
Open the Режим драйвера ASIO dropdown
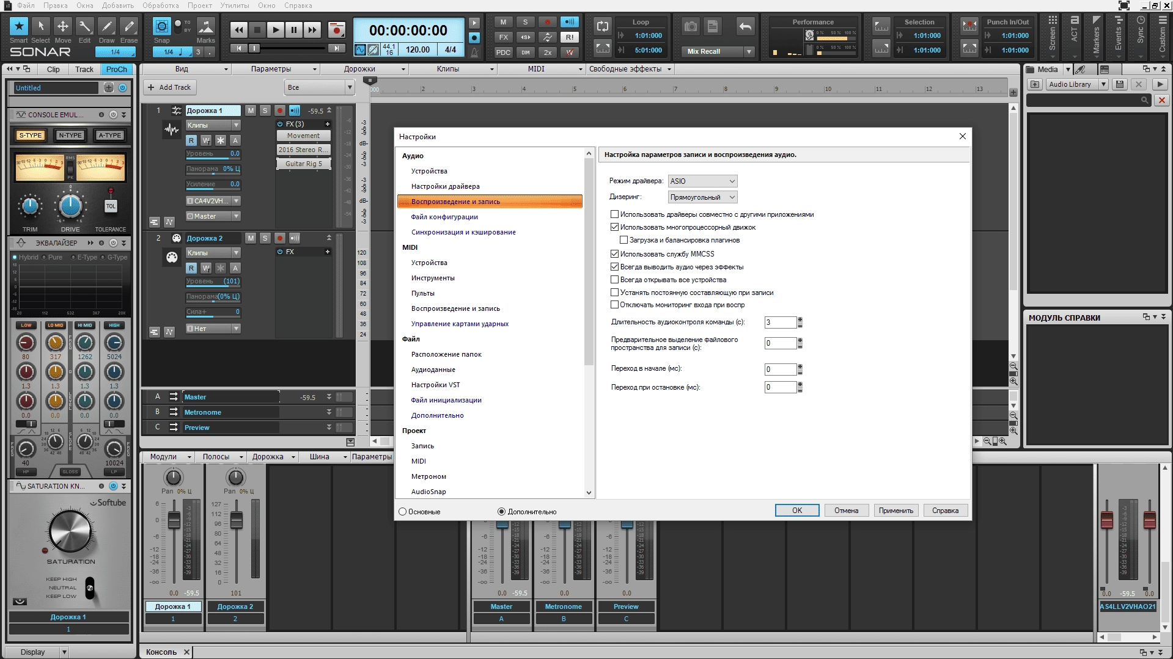(x=702, y=181)
